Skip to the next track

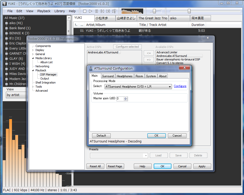pyautogui.click(x=108, y=11)
